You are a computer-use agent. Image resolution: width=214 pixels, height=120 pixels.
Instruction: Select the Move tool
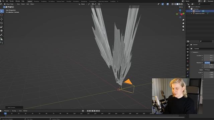coord(2,19)
